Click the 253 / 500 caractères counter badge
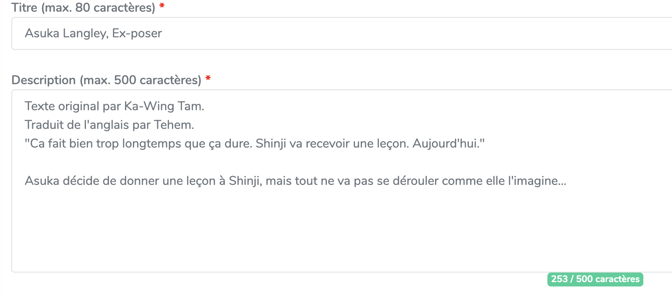The width and height of the screenshot is (672, 296). tap(595, 279)
